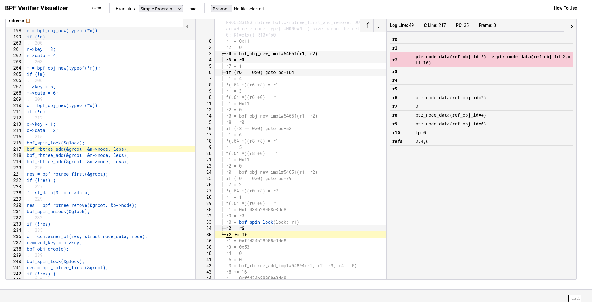Jump to previous log line with up arrow
Viewport: 592px width, 302px height.
(368, 26)
